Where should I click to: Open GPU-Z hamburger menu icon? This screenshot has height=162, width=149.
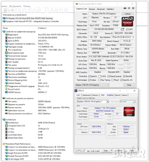(x=133, y=8)
